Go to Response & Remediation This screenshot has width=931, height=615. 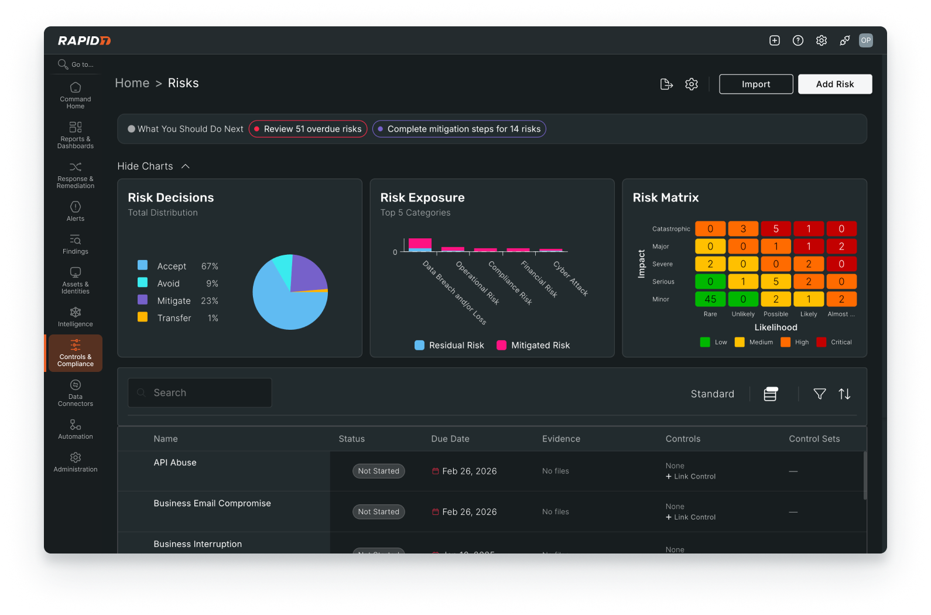[x=75, y=175]
